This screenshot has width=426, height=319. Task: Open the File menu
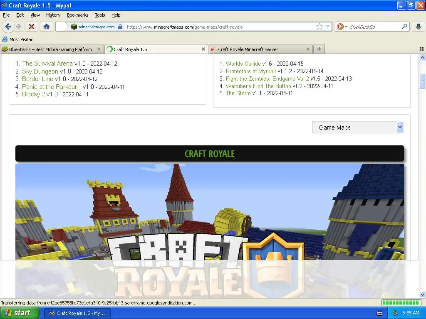coord(6,15)
